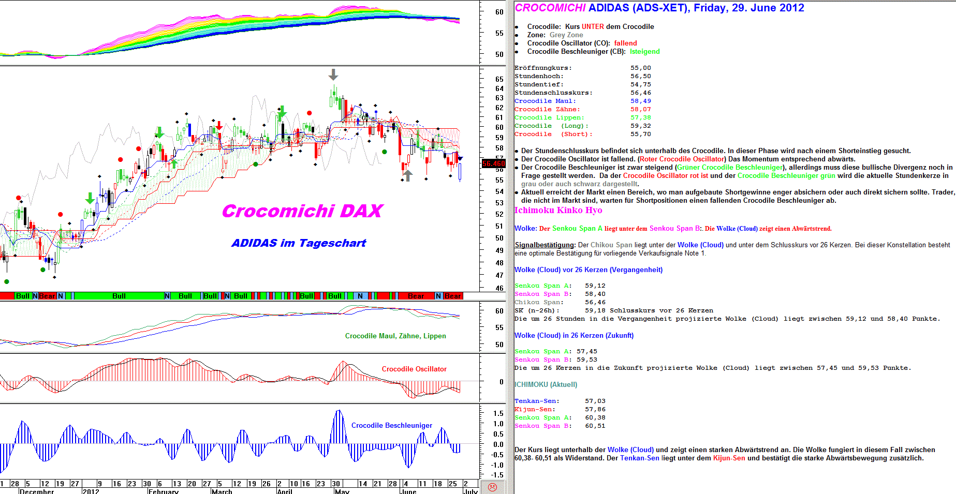The height and width of the screenshot is (494, 956).
Task: Select the green down arrow in mid-April
Action: tap(282, 111)
